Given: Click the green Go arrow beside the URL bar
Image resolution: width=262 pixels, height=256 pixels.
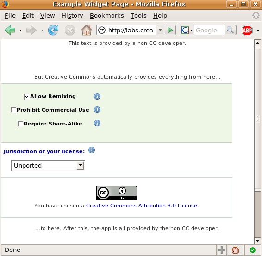Looking at the screenshot, I should click(170, 30).
